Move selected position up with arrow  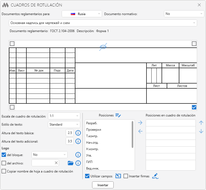point(201,123)
